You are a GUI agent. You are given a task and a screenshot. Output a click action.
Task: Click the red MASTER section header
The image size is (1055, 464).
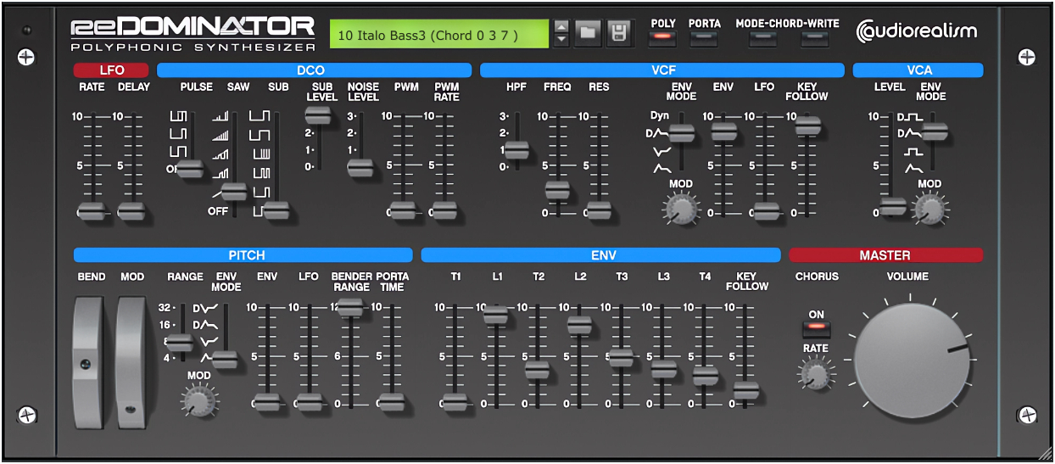tap(885, 255)
